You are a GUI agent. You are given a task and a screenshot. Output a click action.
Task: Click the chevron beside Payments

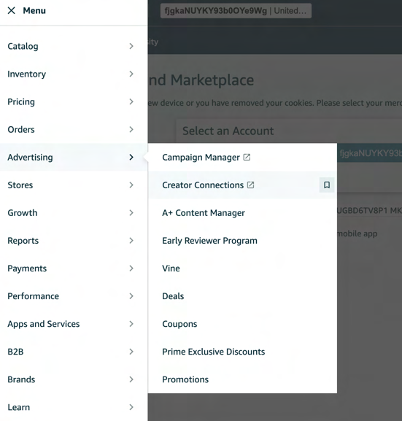pyautogui.click(x=131, y=269)
